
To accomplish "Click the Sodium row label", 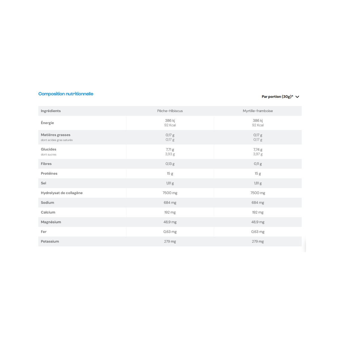I will tap(47, 203).
